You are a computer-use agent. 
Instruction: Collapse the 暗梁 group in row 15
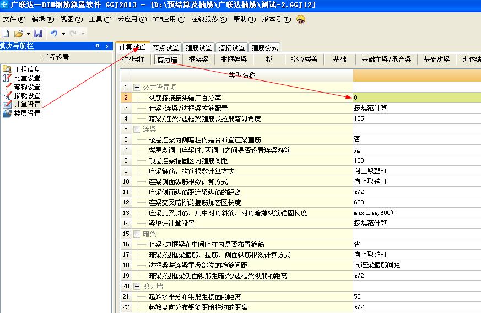click(137, 234)
